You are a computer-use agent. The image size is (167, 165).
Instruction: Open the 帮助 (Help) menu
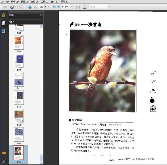pos(64,2)
